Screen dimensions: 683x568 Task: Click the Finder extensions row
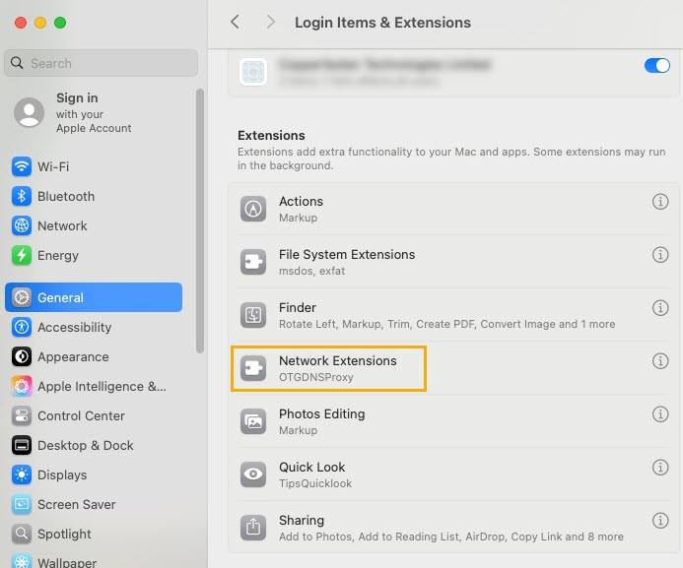[x=444, y=315]
